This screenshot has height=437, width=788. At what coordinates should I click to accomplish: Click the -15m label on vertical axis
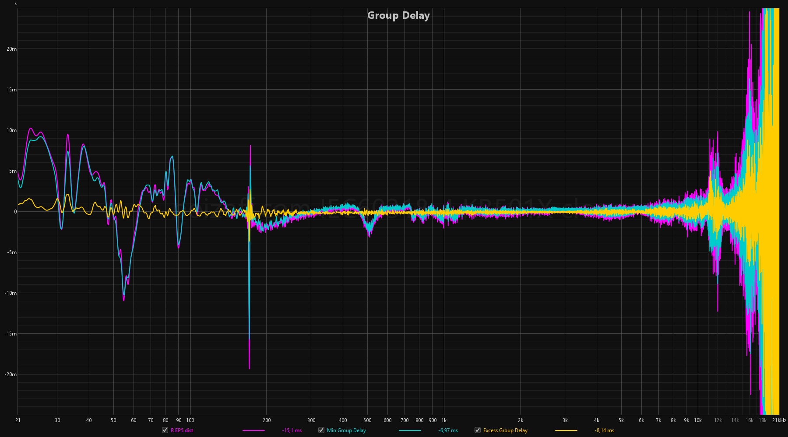[x=11, y=334]
